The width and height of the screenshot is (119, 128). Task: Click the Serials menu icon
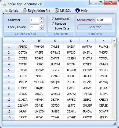pyautogui.click(x=6, y=11)
